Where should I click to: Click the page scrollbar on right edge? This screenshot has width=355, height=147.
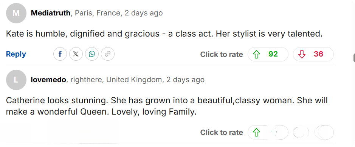click(354, 58)
